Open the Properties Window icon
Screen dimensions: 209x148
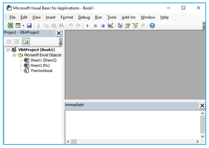127,25
